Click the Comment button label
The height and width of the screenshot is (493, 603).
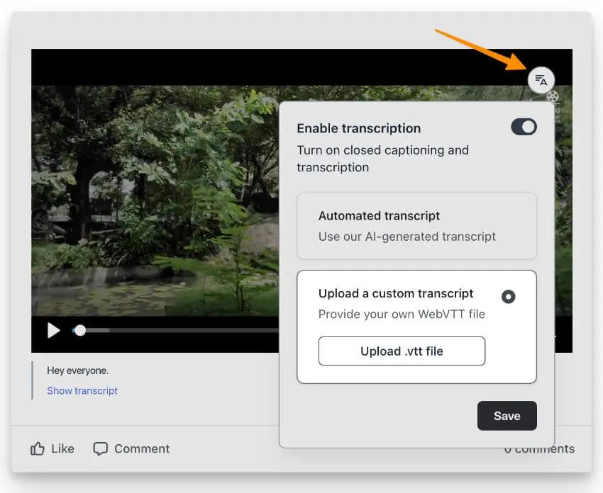click(x=143, y=448)
